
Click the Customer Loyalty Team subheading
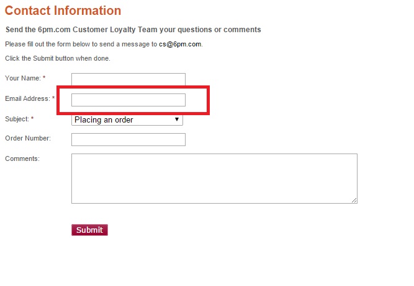tap(133, 30)
